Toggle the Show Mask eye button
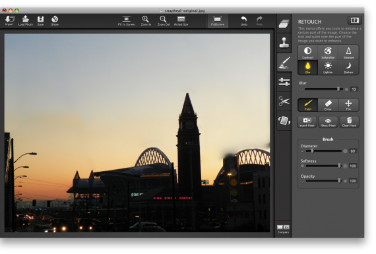The width and height of the screenshot is (376, 254). pos(328,122)
